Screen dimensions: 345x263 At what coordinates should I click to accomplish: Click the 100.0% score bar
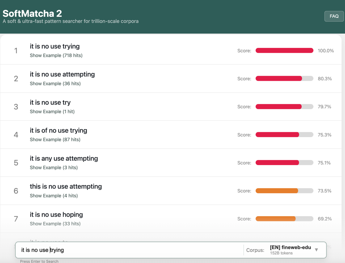click(x=284, y=50)
